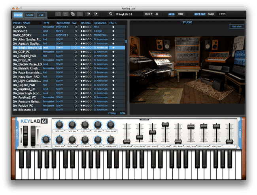Click the PANIC button
Image resolution: width=257 pixels, height=195 pixels.
coord(211,14)
